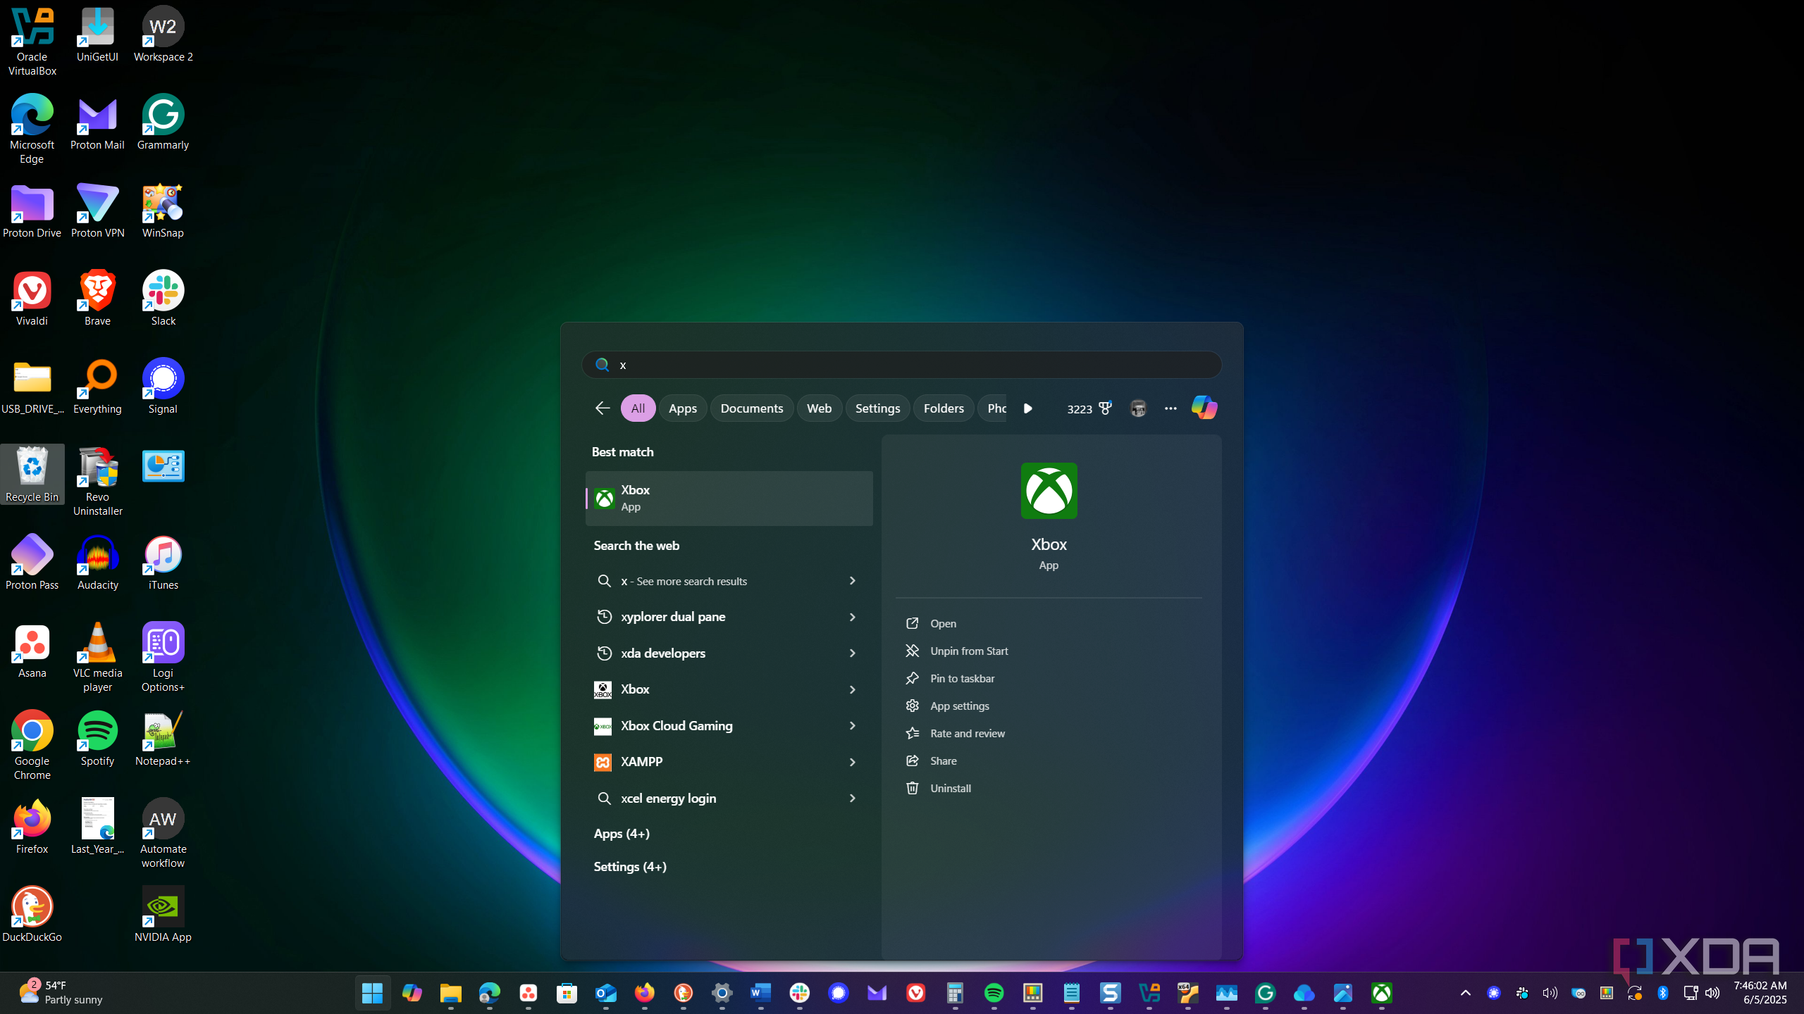Select the Audacity desktop icon

click(x=97, y=562)
